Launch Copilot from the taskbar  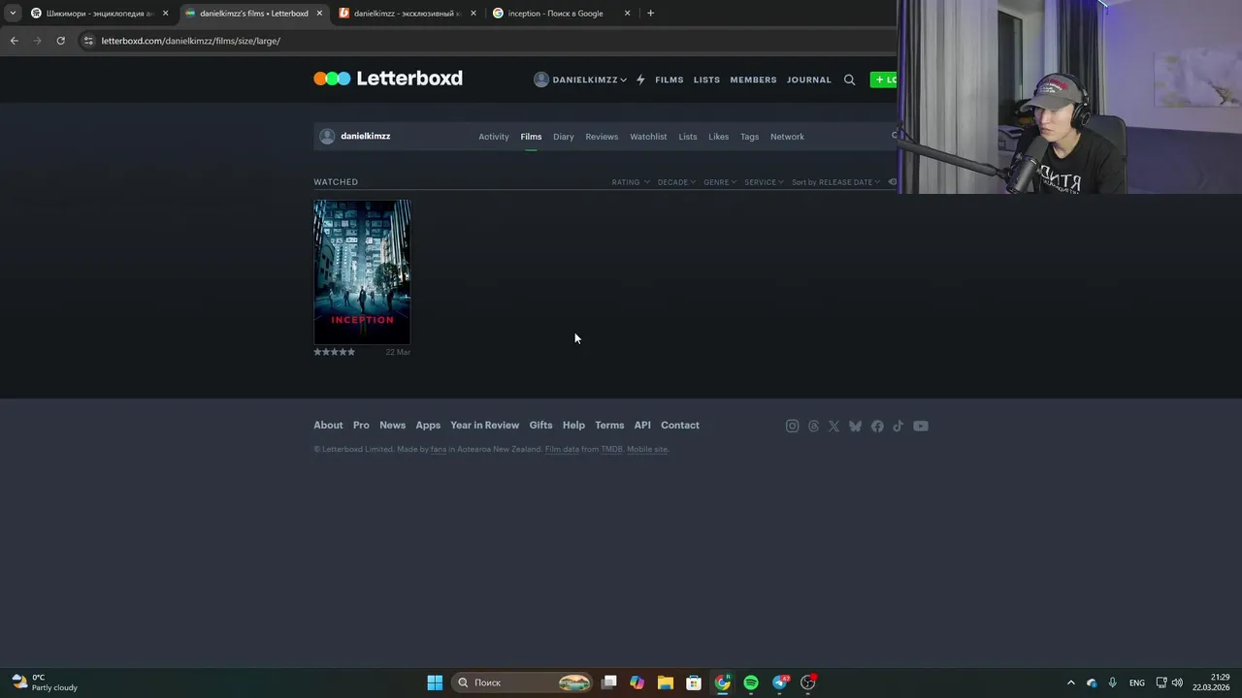637,682
